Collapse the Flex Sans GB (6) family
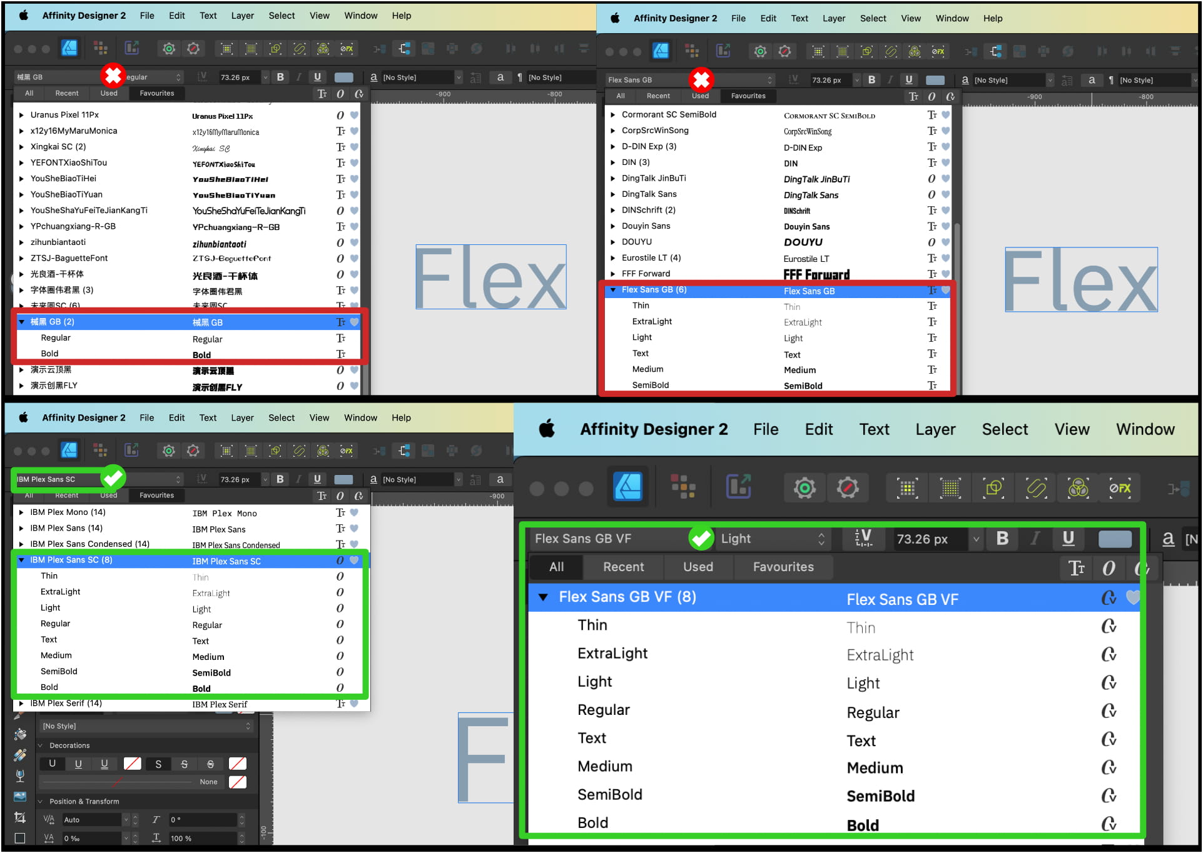 [613, 290]
